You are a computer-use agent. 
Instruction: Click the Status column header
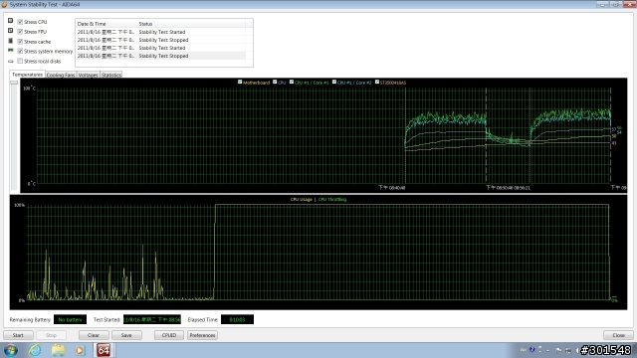[x=191, y=24]
